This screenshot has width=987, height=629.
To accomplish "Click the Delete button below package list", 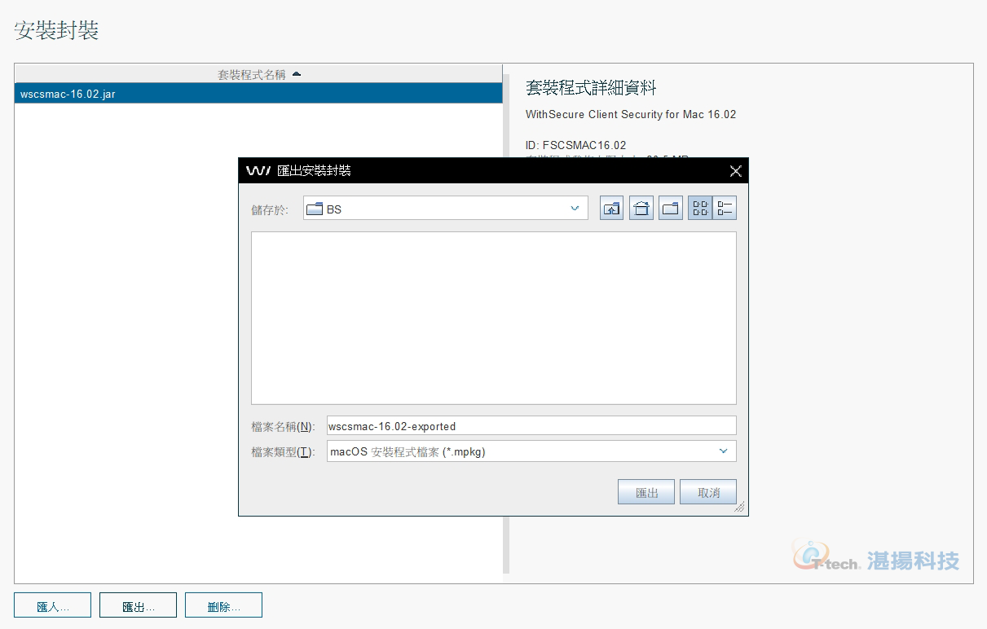I will [224, 605].
